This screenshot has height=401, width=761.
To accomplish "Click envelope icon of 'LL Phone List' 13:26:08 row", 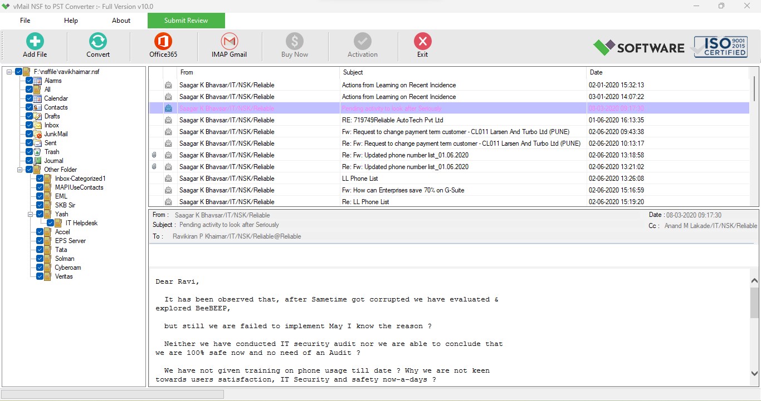I will pos(168,179).
